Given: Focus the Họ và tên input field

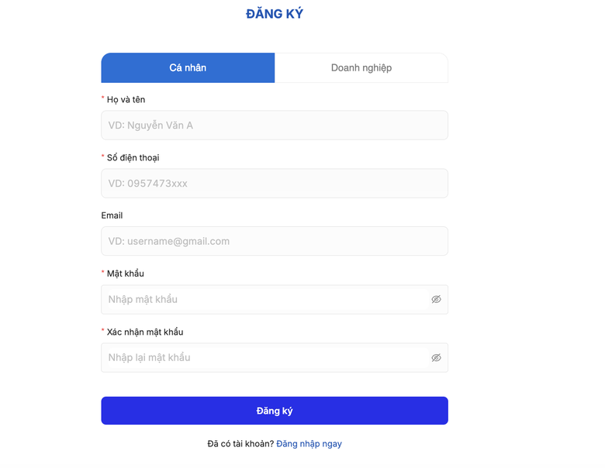Looking at the screenshot, I should tap(275, 126).
